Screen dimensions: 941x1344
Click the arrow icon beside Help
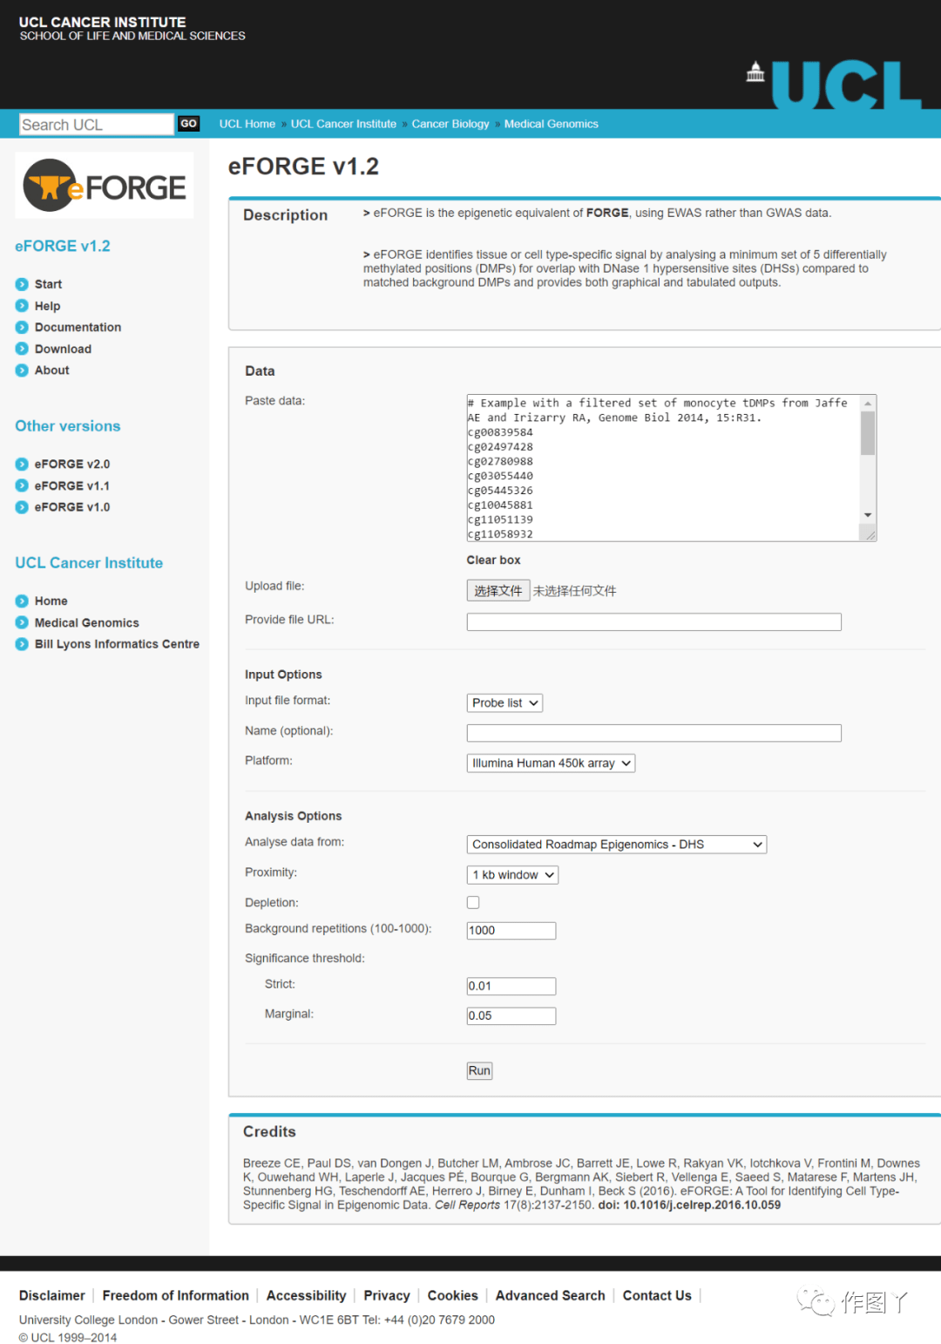(22, 306)
